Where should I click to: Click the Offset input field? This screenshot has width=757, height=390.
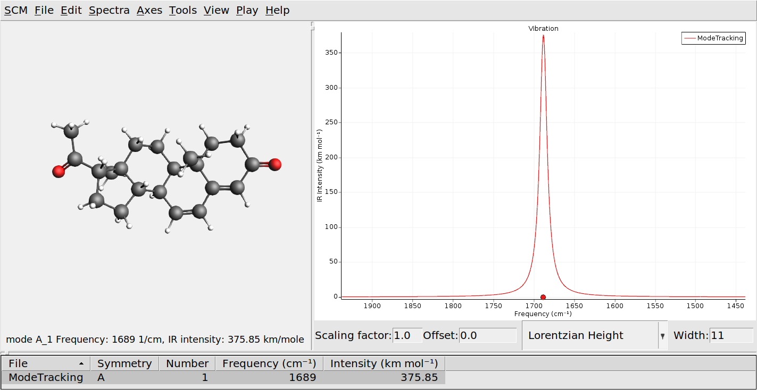pyautogui.click(x=487, y=335)
